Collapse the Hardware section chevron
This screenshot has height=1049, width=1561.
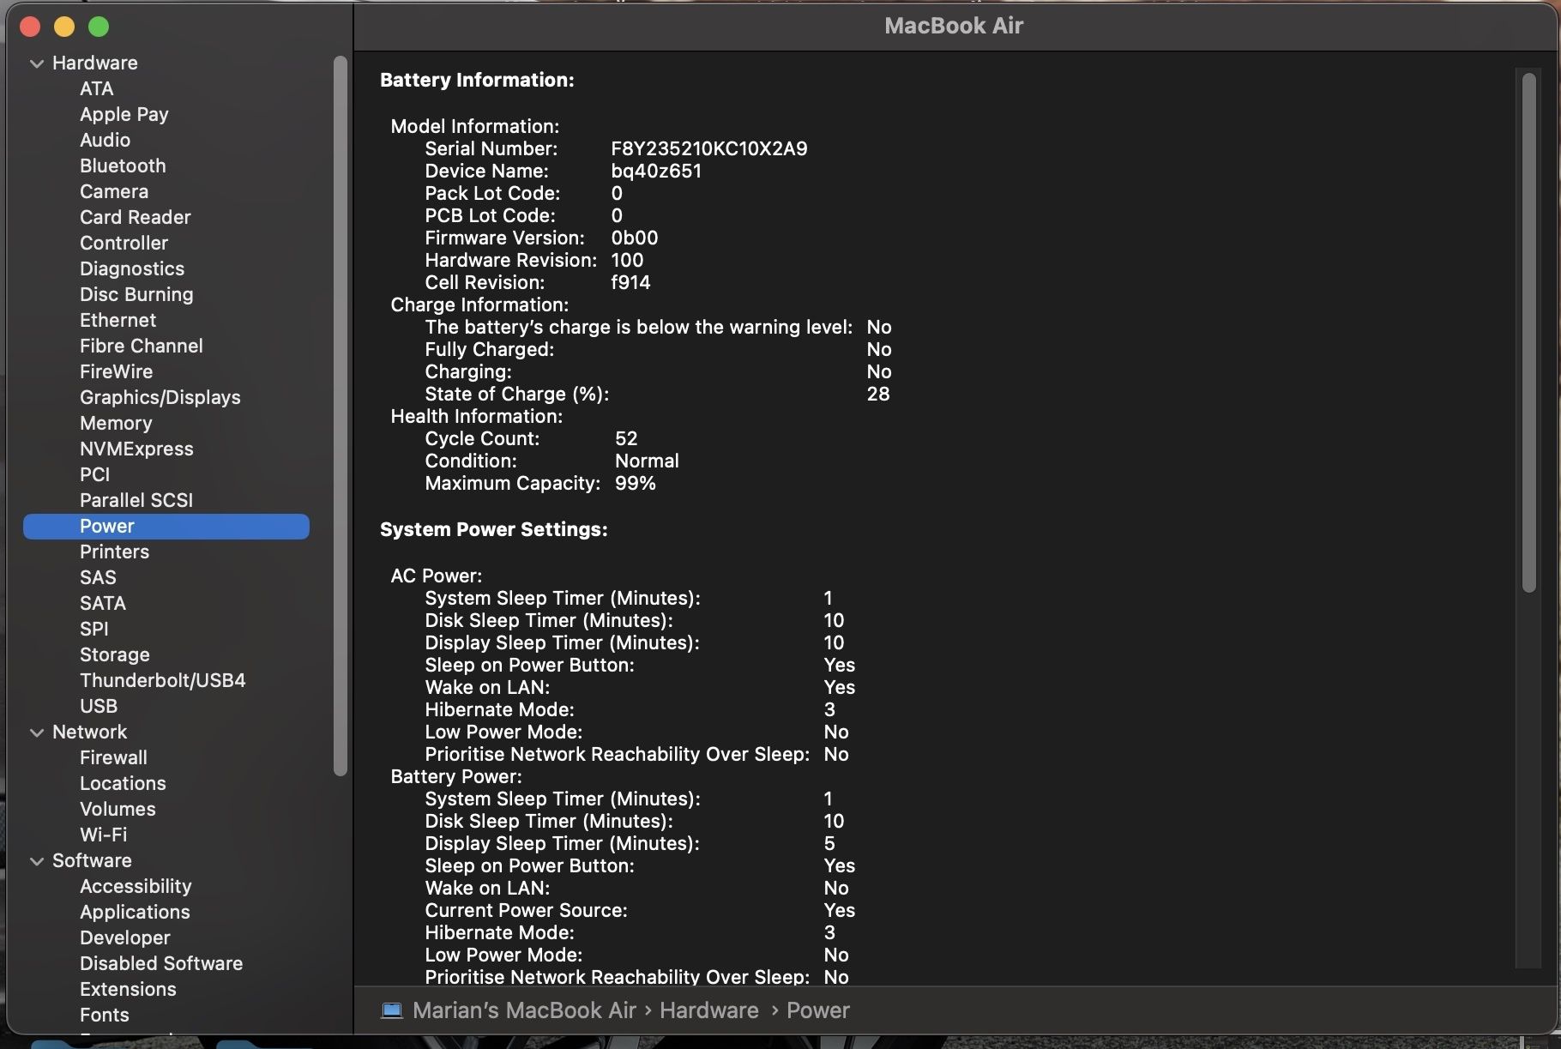(x=37, y=63)
